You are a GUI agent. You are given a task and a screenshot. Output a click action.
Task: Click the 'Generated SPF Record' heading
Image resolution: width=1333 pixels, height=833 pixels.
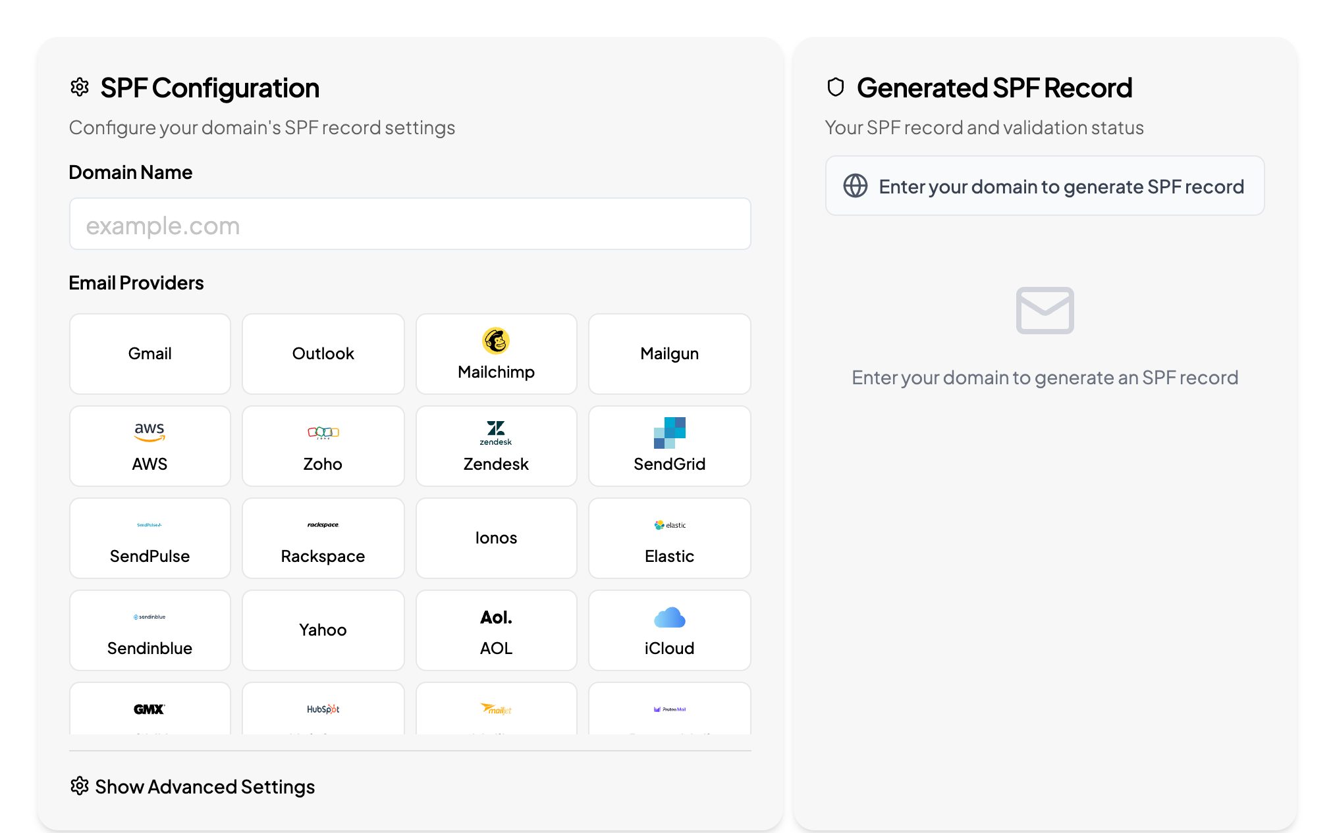click(x=994, y=88)
